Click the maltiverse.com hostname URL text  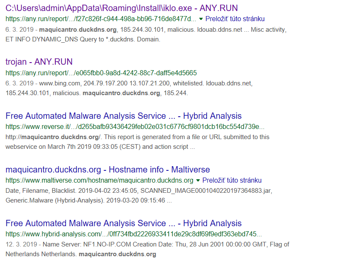(99, 181)
